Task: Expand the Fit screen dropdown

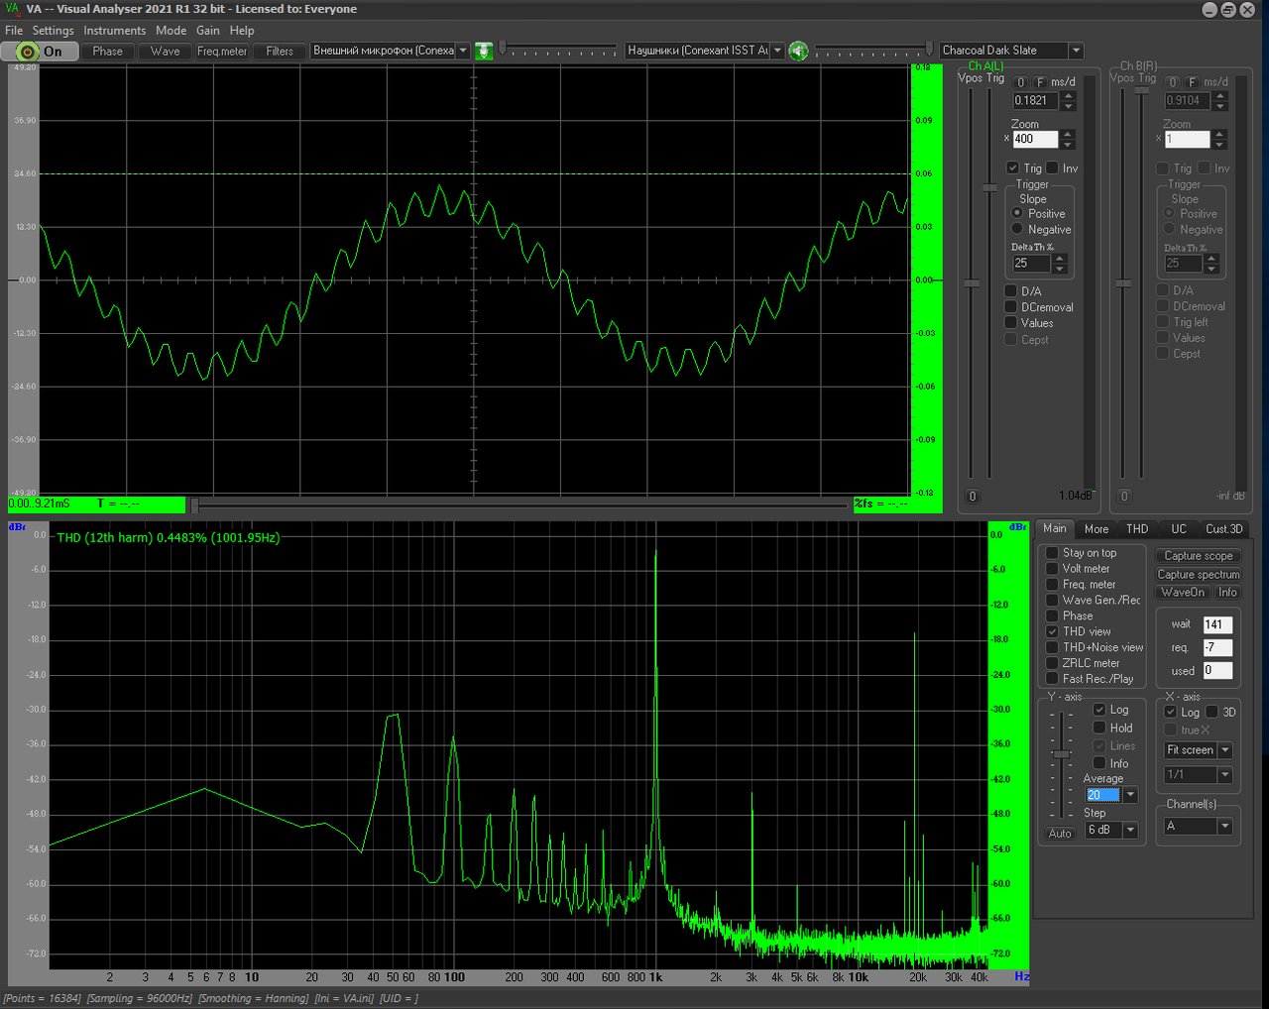Action: click(x=1225, y=750)
